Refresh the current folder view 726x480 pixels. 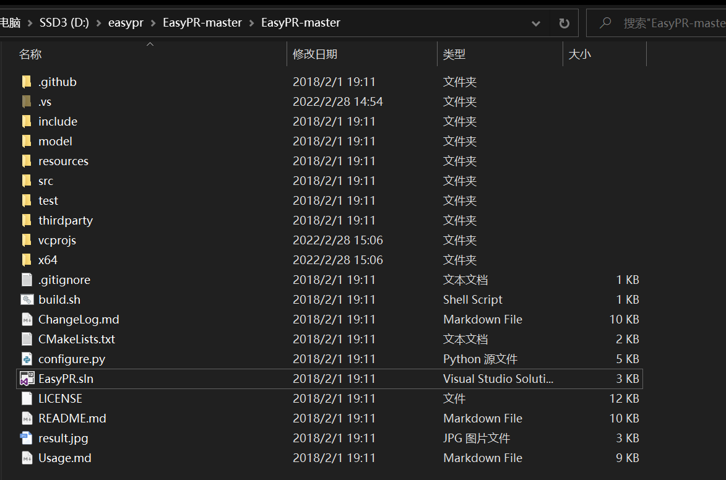[564, 23]
